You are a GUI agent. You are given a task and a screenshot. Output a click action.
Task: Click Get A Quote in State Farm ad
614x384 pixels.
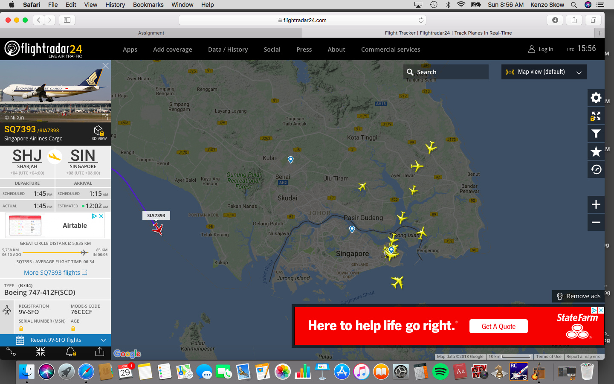click(x=498, y=326)
